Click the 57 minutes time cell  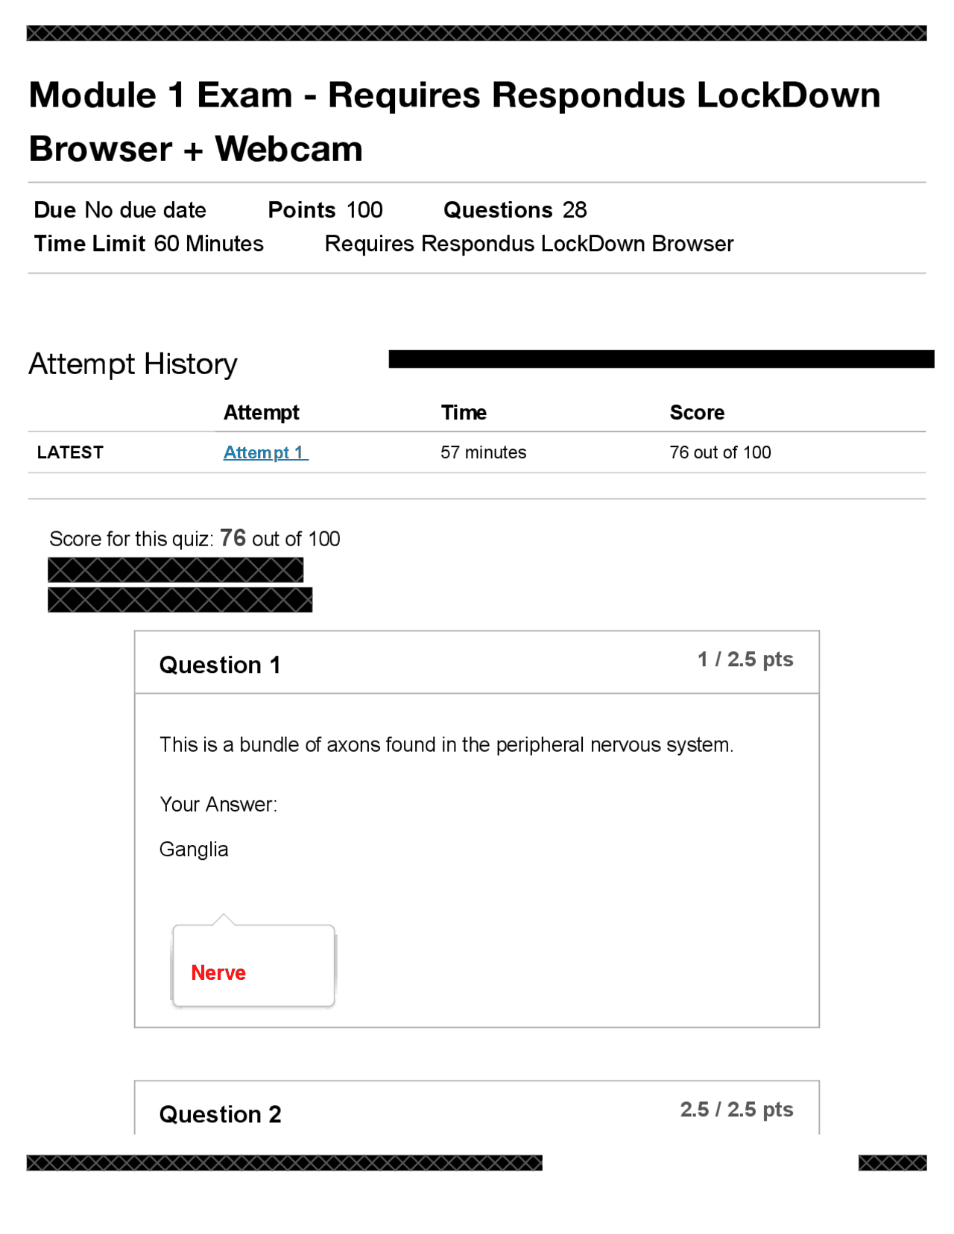(x=483, y=452)
